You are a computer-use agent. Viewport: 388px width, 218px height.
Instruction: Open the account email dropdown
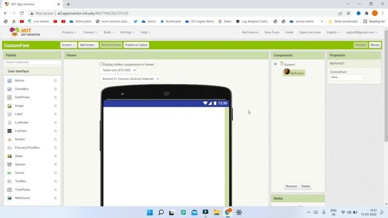361,32
